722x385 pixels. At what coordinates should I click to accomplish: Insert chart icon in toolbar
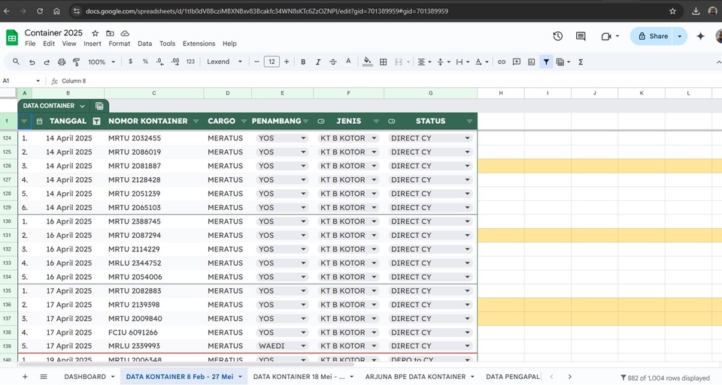[532, 62]
